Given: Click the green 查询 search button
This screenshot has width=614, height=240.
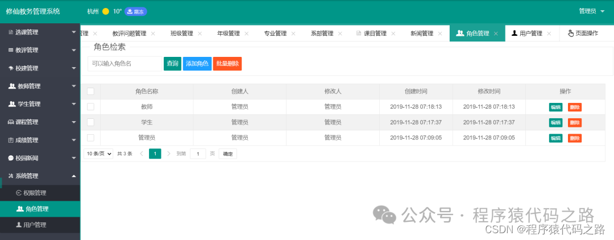Looking at the screenshot, I should pyautogui.click(x=172, y=64).
